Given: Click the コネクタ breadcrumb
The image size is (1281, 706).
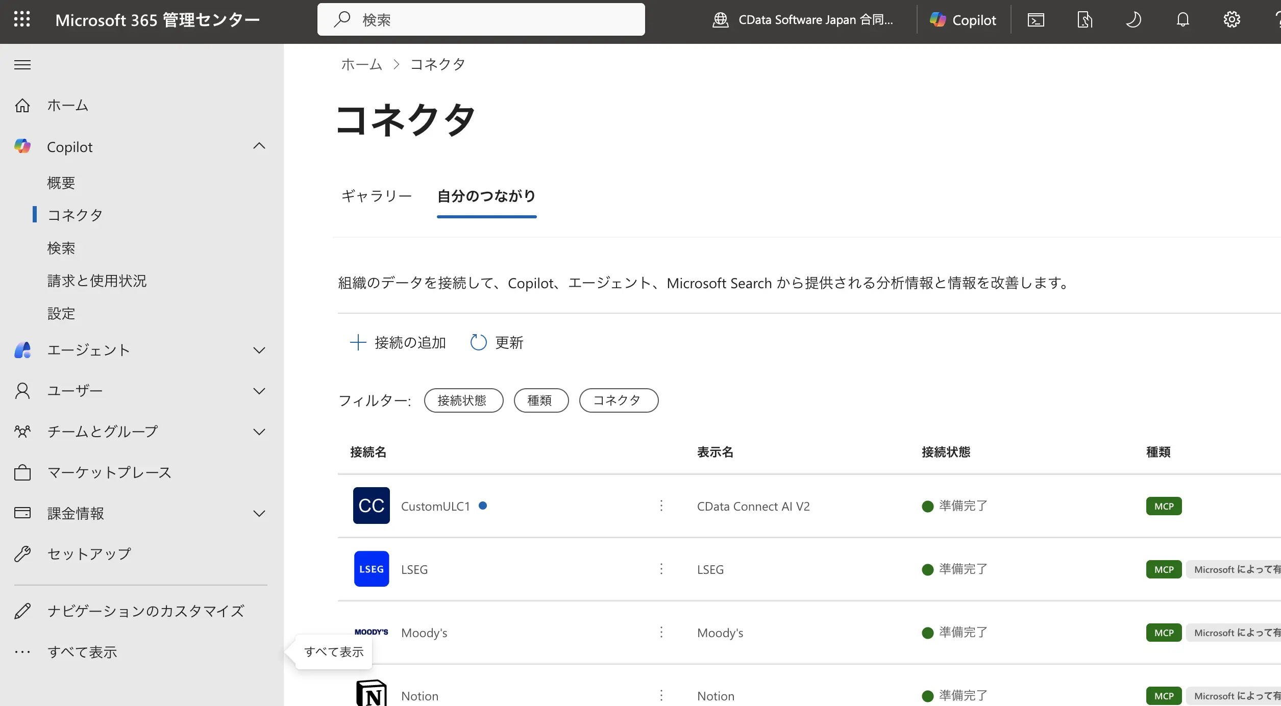Looking at the screenshot, I should (438, 64).
